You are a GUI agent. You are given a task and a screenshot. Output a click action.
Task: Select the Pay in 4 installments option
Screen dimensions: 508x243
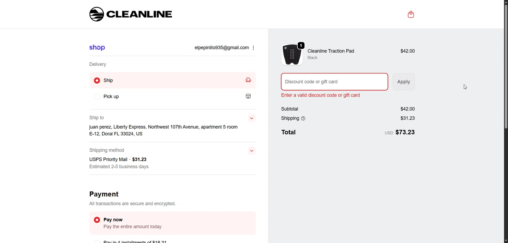(x=97, y=241)
